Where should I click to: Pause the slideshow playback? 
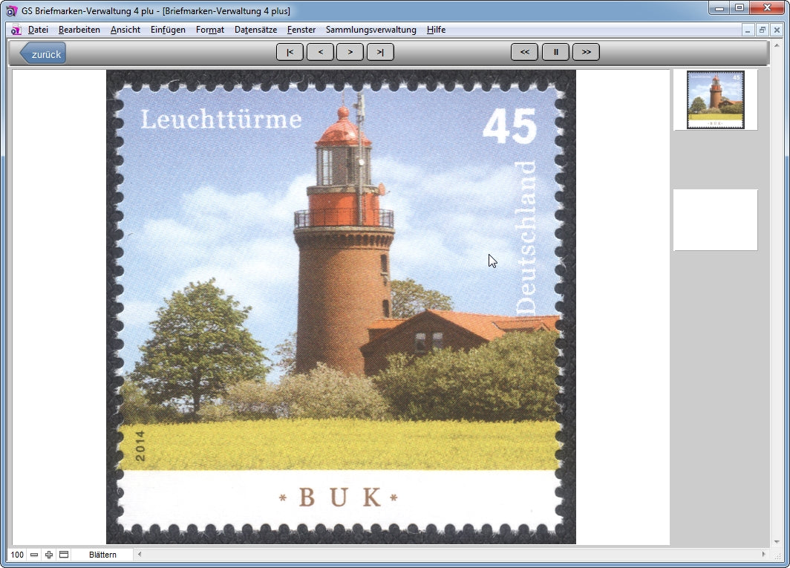555,52
